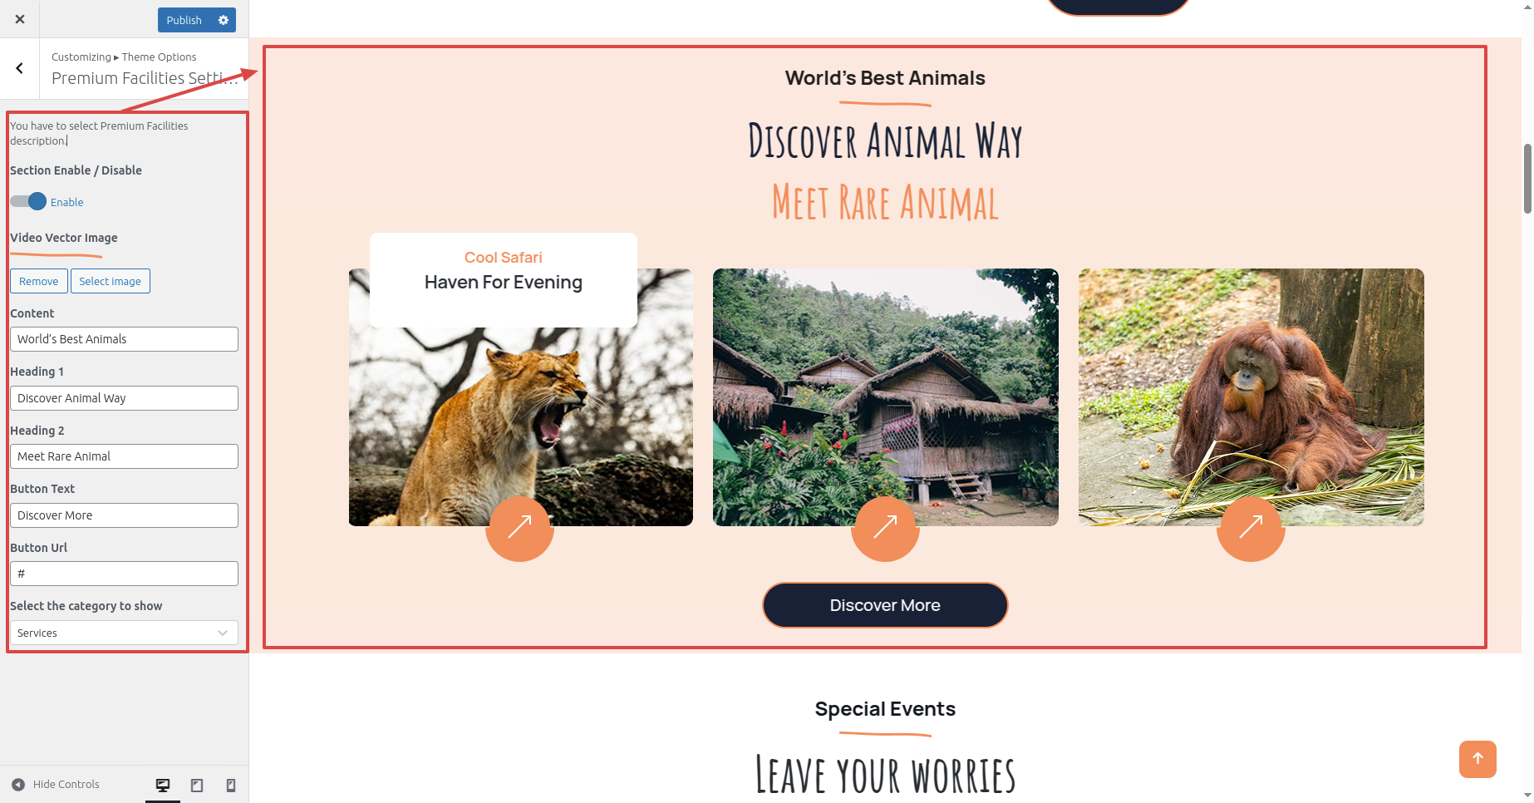Image resolution: width=1534 pixels, height=803 pixels.
Task: Click the Discover More button in preview
Action: [x=885, y=605]
